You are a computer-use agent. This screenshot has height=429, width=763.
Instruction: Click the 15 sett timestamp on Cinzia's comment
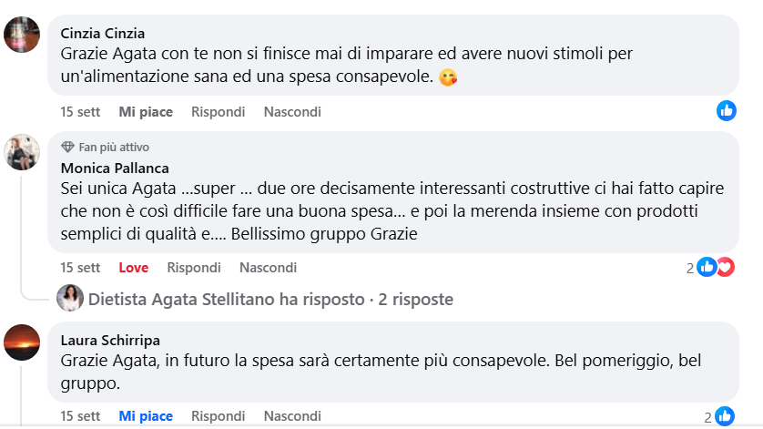pyautogui.click(x=80, y=112)
